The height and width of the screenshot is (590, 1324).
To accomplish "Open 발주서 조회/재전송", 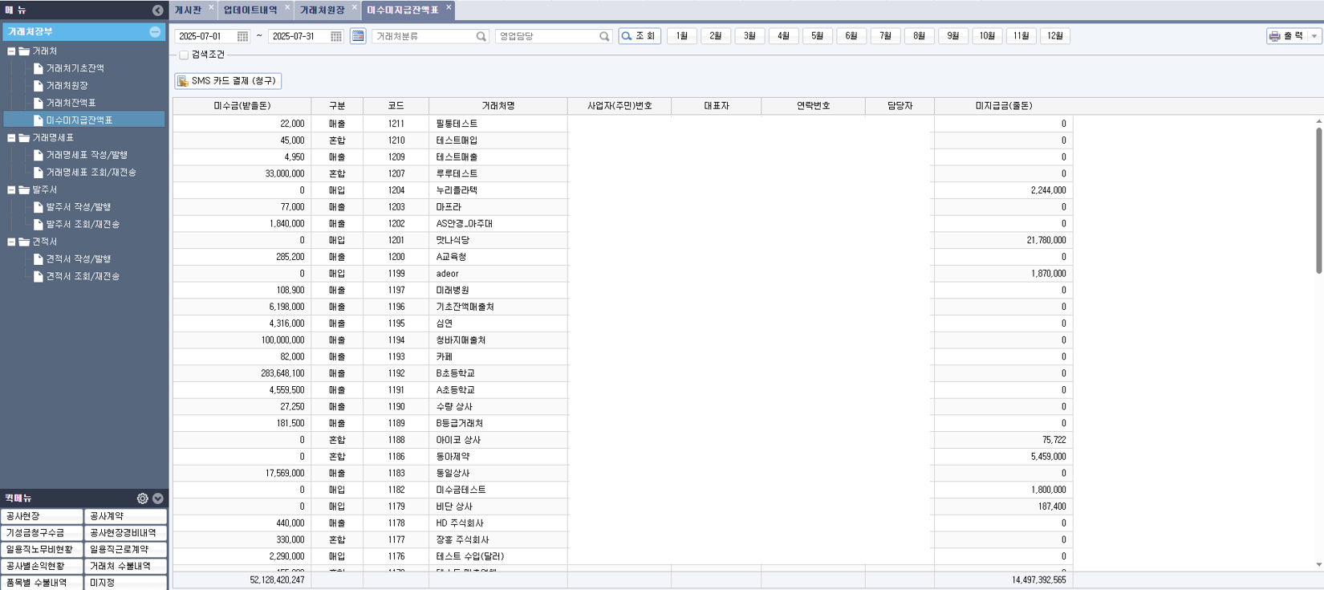I will coord(83,225).
